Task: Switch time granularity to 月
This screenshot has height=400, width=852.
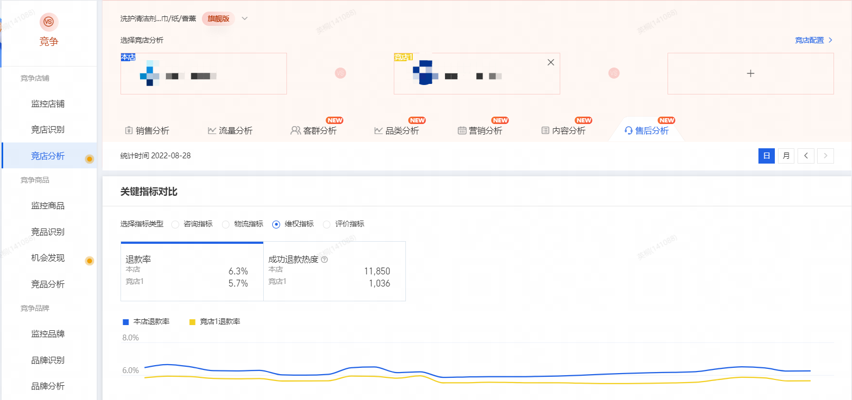Action: click(786, 156)
